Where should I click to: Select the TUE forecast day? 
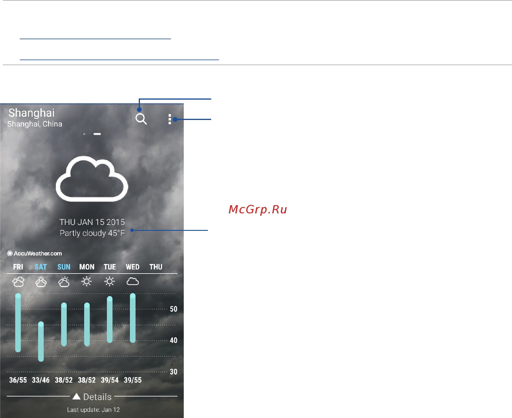[110, 267]
